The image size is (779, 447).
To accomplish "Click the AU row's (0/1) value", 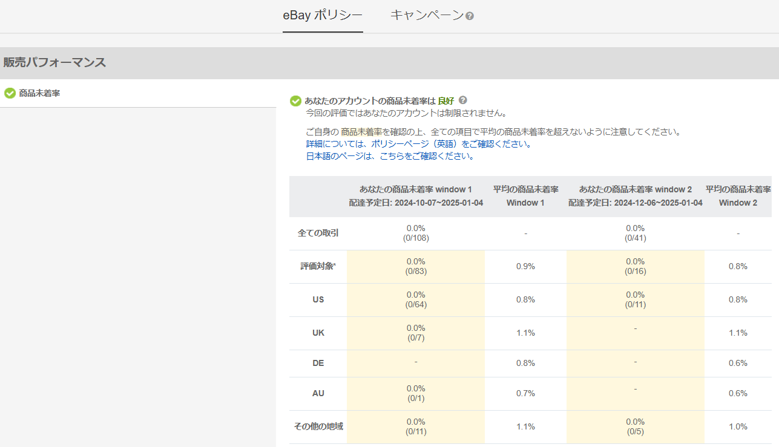I will [x=416, y=398].
